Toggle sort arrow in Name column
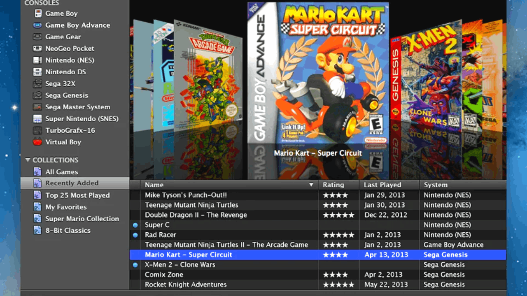 [x=311, y=185]
